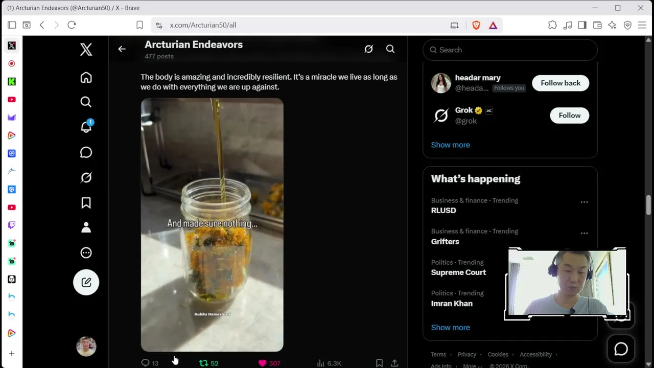The image size is (654, 368).
Task: Toggle vertical tabs panel button
Action: pyautogui.click(x=12, y=25)
